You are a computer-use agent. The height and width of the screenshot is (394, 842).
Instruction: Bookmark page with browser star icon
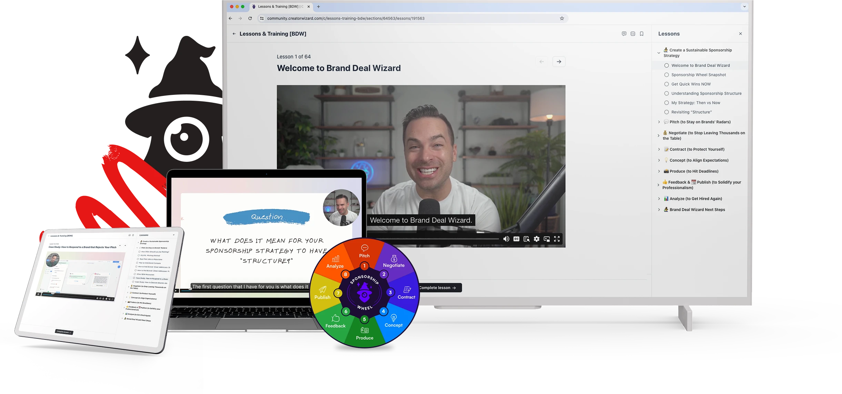click(x=562, y=19)
